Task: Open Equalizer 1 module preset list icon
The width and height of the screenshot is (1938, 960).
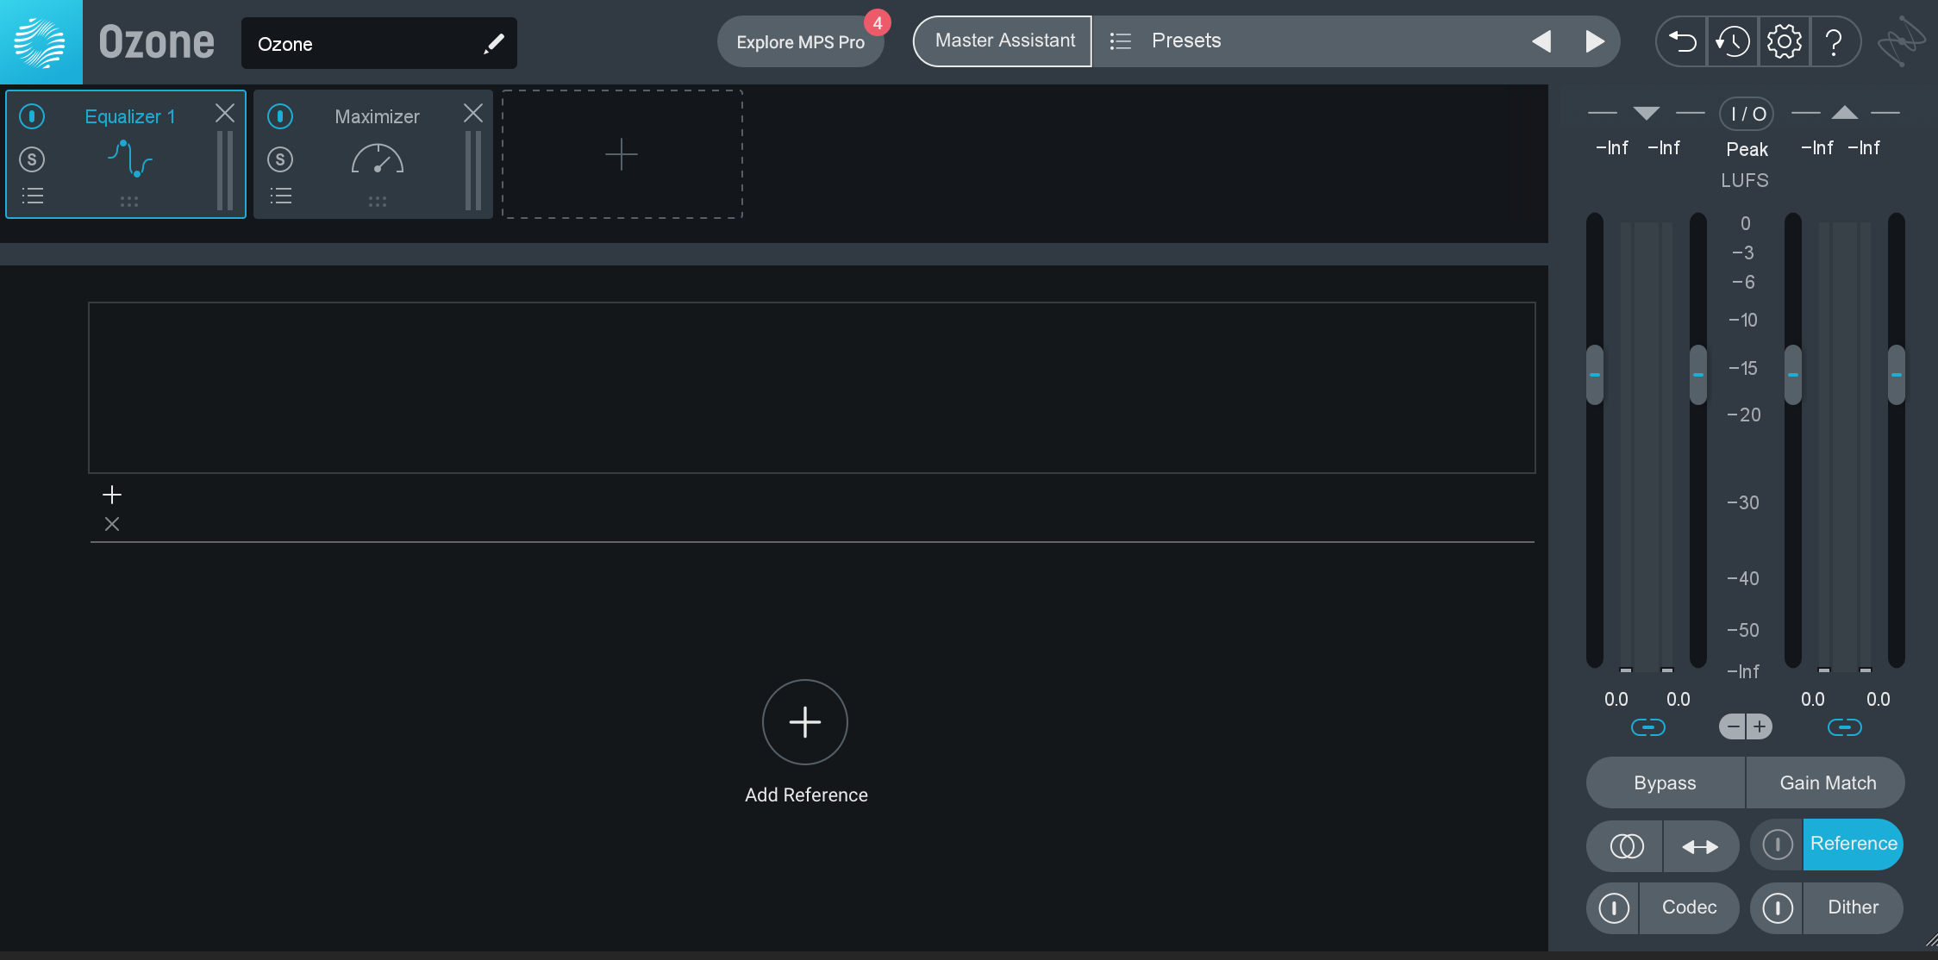Action: point(33,196)
